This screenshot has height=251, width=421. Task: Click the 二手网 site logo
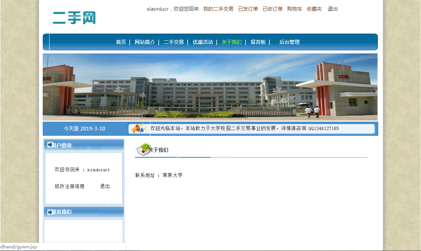coord(74,18)
